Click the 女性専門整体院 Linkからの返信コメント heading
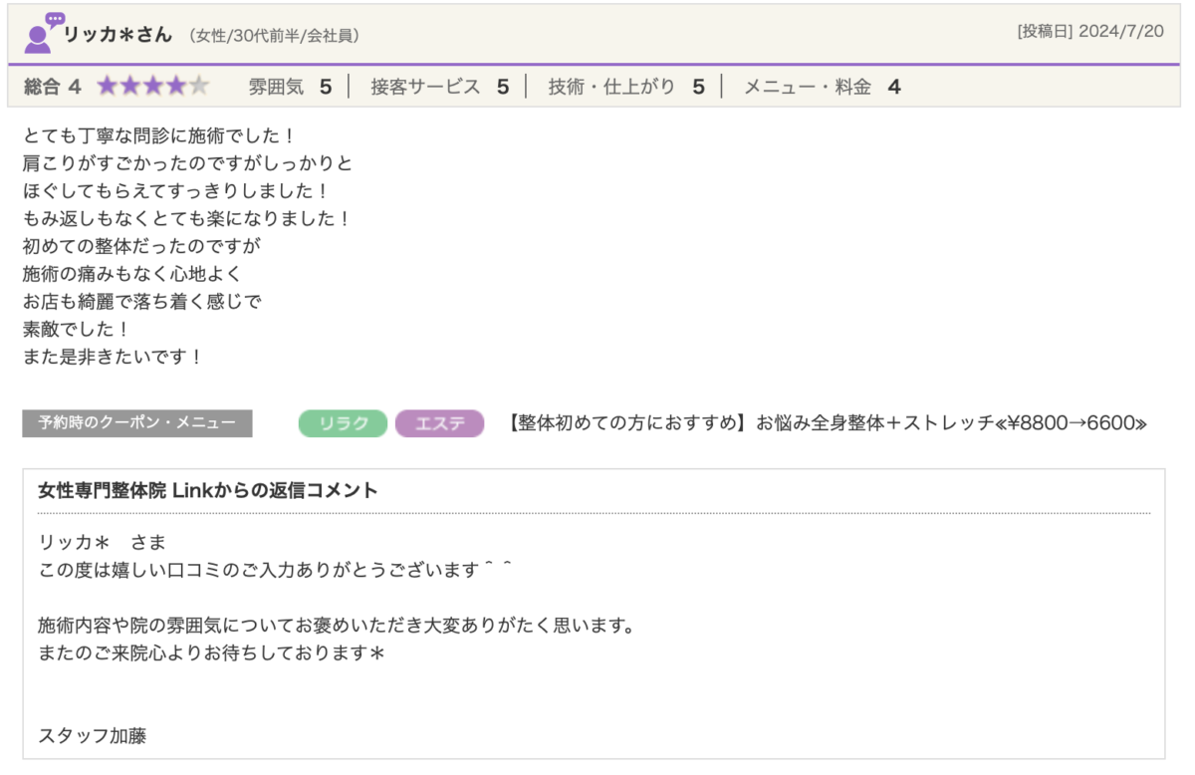The height and width of the screenshot is (775, 1195). 208,490
